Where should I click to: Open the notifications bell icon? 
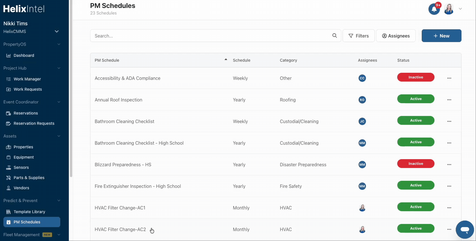click(434, 9)
